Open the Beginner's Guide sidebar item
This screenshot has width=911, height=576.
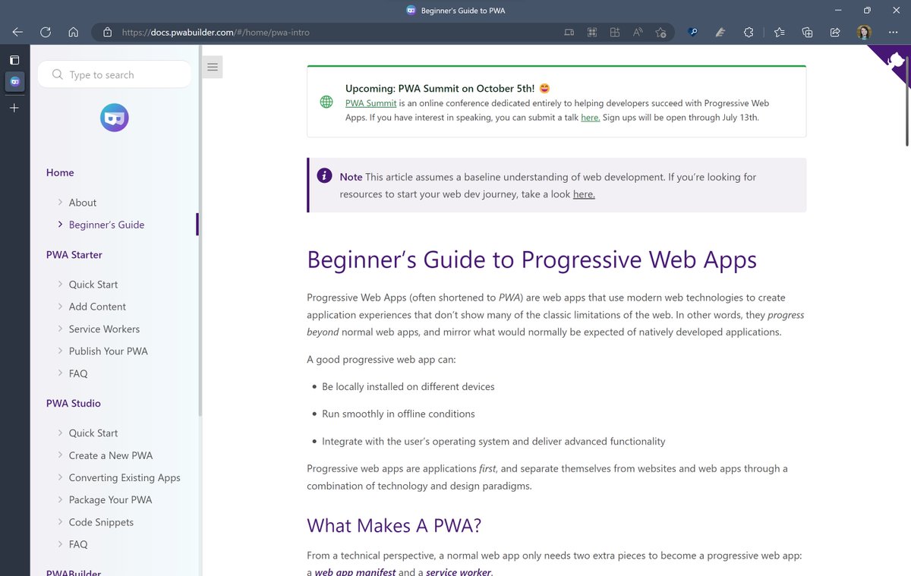coord(106,225)
